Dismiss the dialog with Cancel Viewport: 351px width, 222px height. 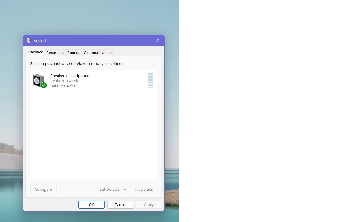coord(120,204)
